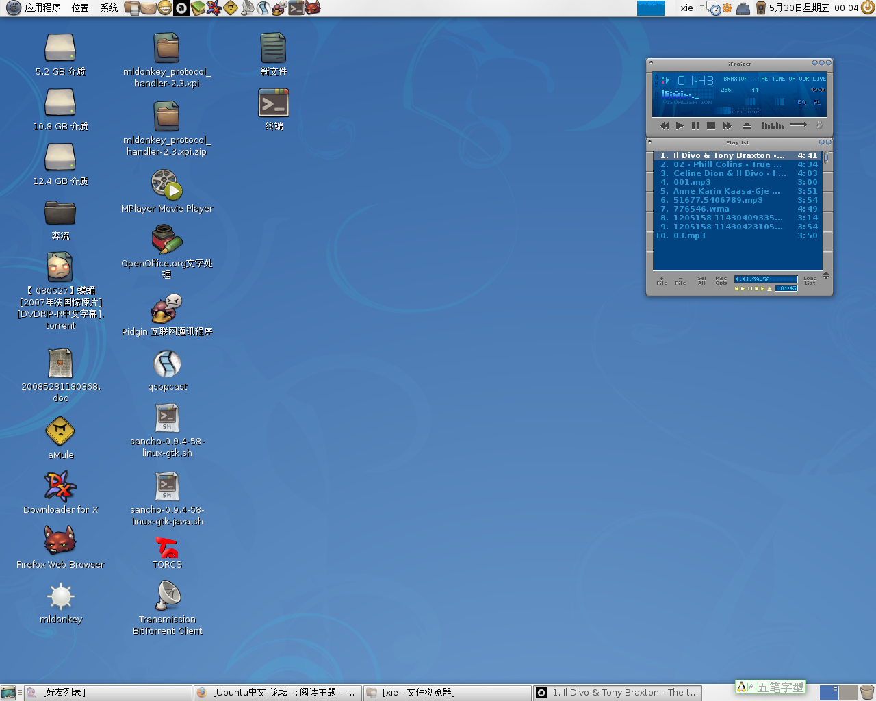Launch mldonkey desktop icon
Viewport: 876px width, 701px height.
(60, 596)
